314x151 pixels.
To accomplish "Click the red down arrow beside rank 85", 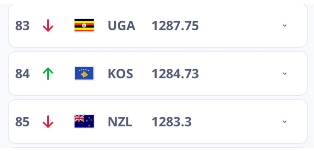I will point(48,122).
